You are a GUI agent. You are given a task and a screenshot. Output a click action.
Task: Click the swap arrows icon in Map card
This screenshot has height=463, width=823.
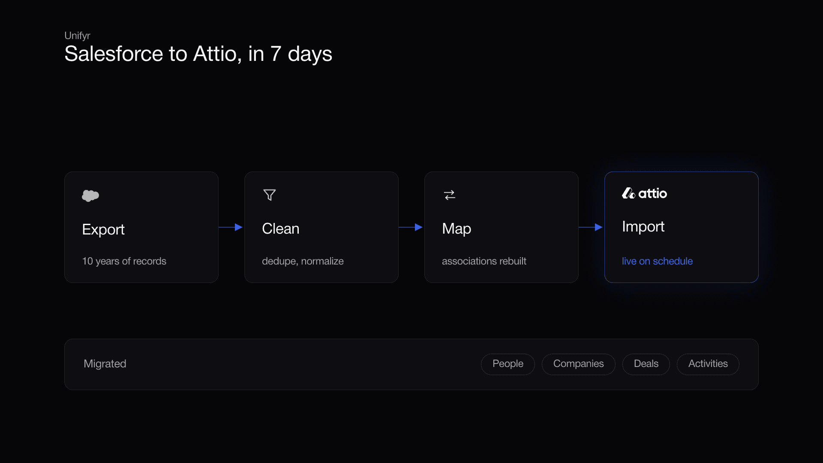[x=450, y=195]
